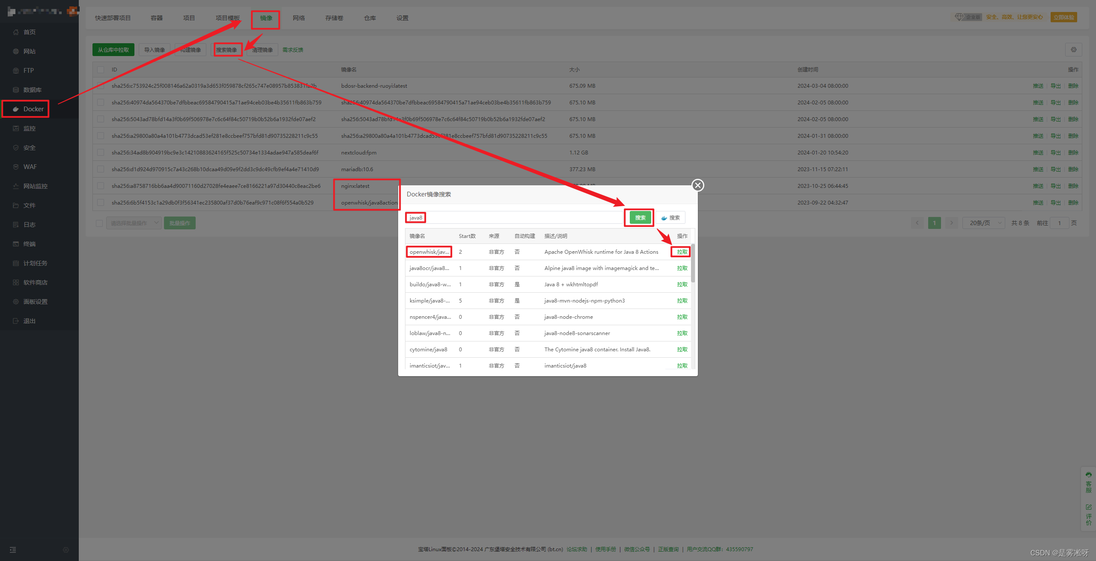Image resolution: width=1096 pixels, height=561 pixels.
Task: Click the 导入镜像 button
Action: pos(155,50)
